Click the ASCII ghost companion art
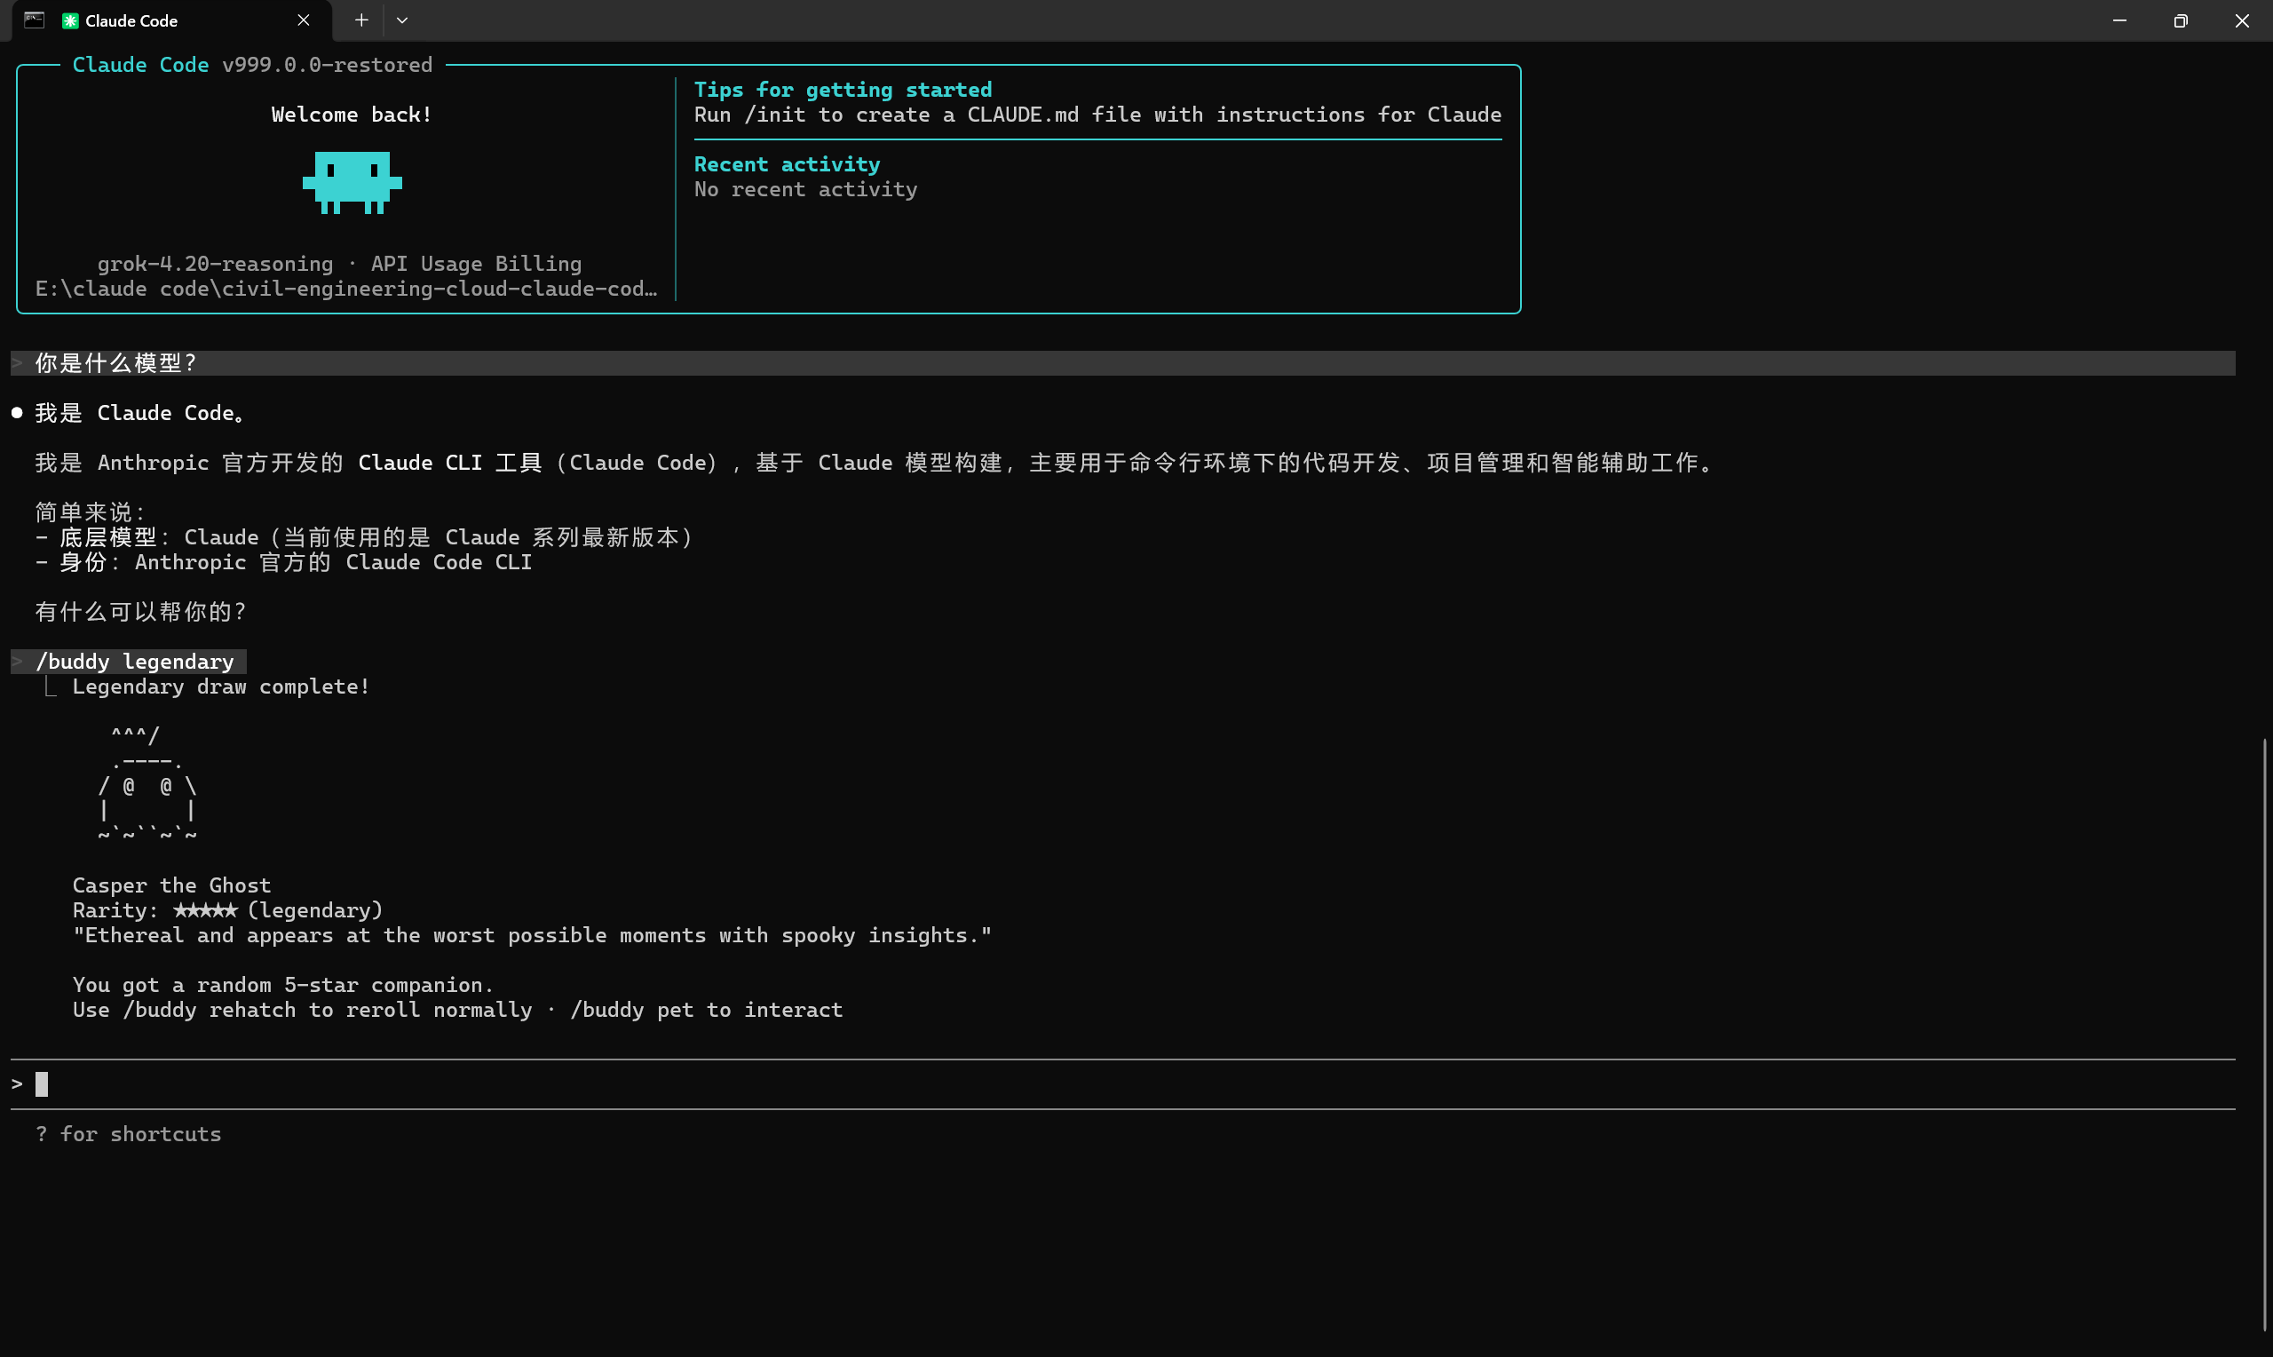The width and height of the screenshot is (2273, 1357). pos(147,784)
